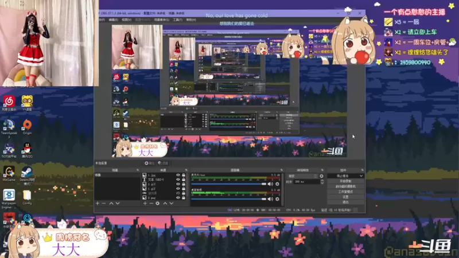459x258 pixels.
Task: Open the first mixer channel settings gear
Action: [277, 184]
